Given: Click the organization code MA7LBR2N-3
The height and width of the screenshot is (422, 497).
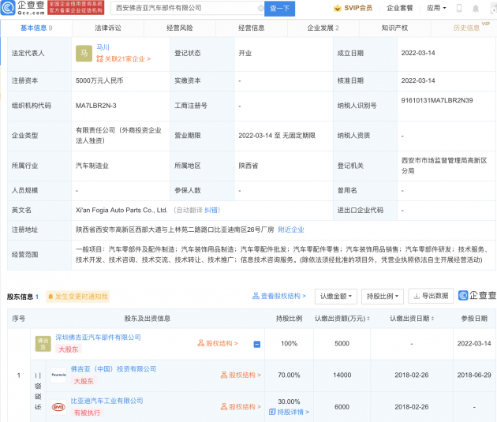Looking at the screenshot, I should pos(95,106).
